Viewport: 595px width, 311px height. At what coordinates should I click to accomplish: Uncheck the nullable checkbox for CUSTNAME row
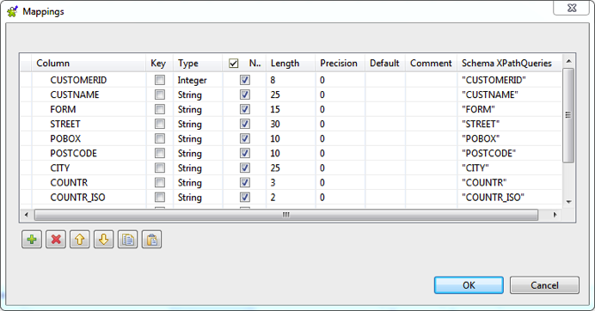pyautogui.click(x=245, y=95)
